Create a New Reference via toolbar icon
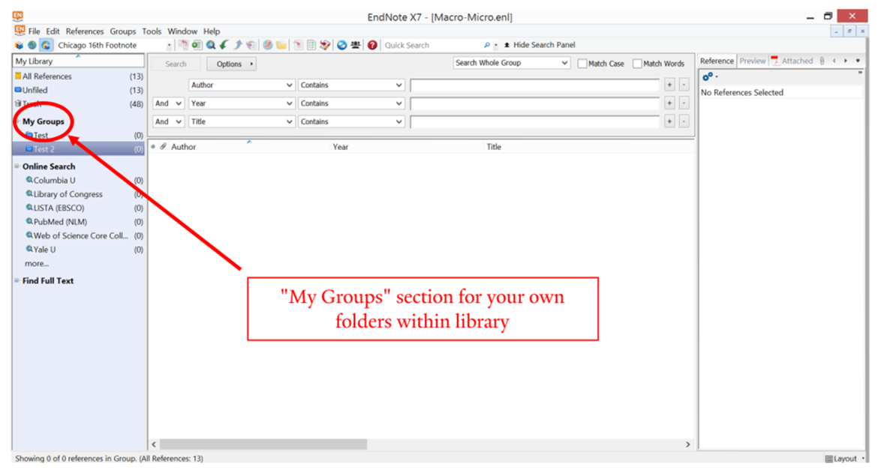The image size is (878, 470). pyautogui.click(x=197, y=45)
